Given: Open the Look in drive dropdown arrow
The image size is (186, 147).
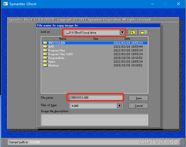Looking at the screenshot, I should coord(122,33).
